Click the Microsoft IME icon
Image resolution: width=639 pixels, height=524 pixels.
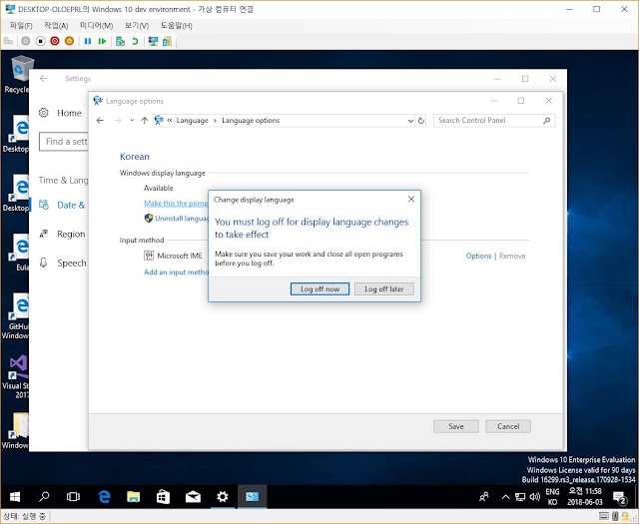click(149, 256)
